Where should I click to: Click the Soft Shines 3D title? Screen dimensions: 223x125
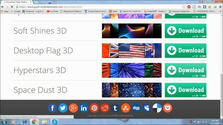[40, 31]
